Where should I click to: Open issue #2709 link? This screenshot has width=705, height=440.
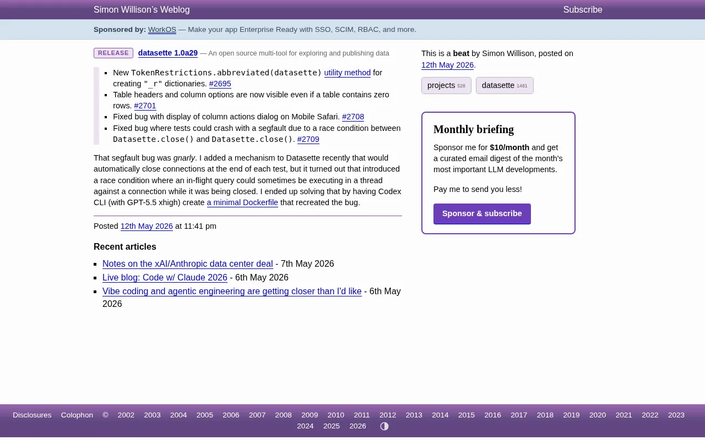(308, 139)
